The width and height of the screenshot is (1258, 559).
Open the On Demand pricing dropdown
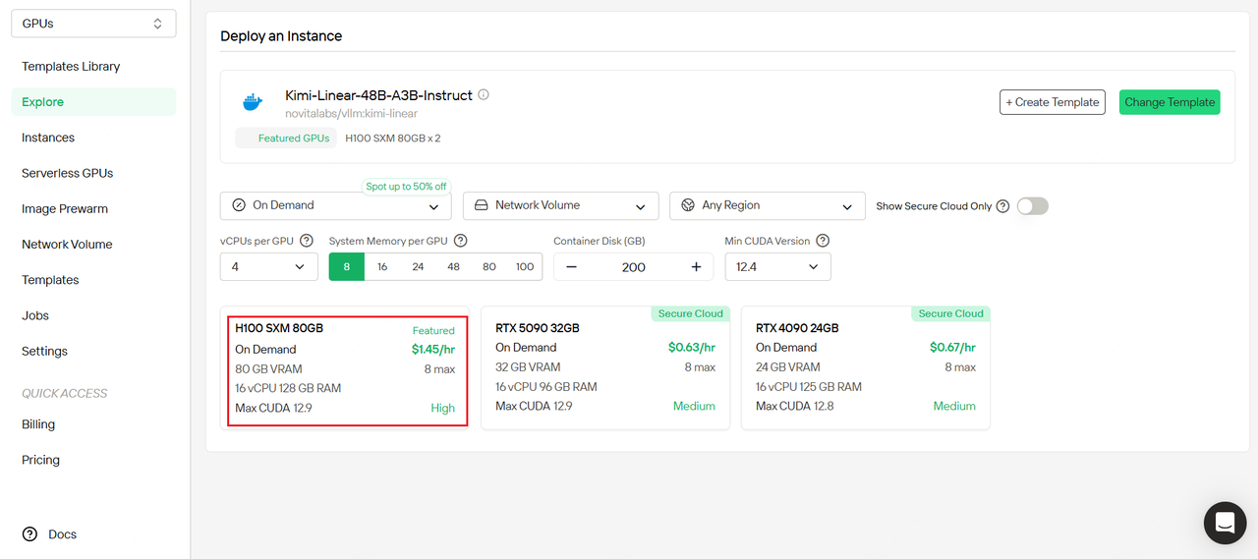[335, 206]
